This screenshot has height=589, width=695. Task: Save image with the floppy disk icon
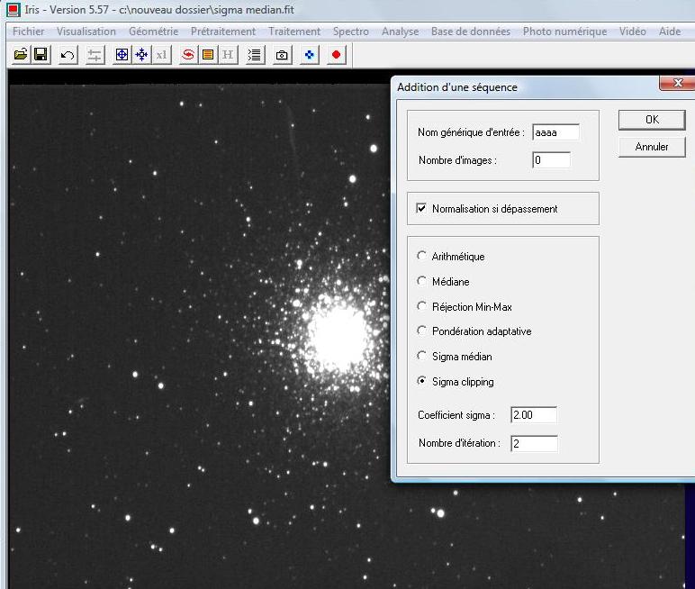coord(41,55)
